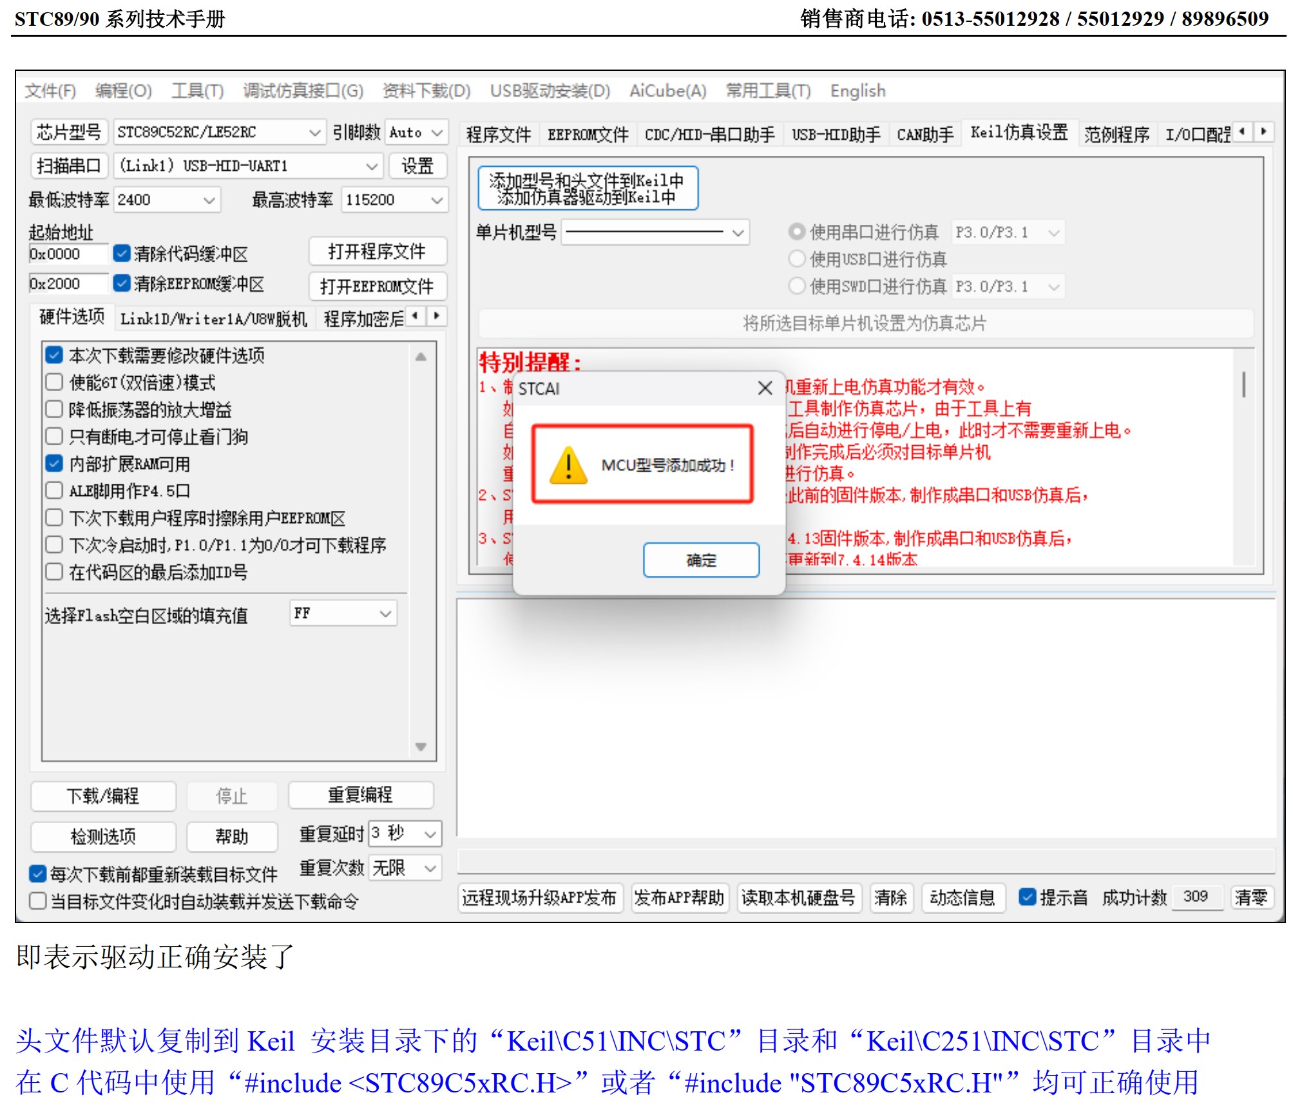Open AiCube(A) menu
Image resolution: width=1293 pixels, height=1106 pixels.
click(x=668, y=91)
